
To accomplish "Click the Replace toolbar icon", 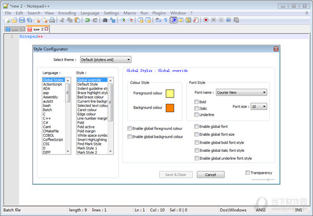I will (x=113, y=20).
